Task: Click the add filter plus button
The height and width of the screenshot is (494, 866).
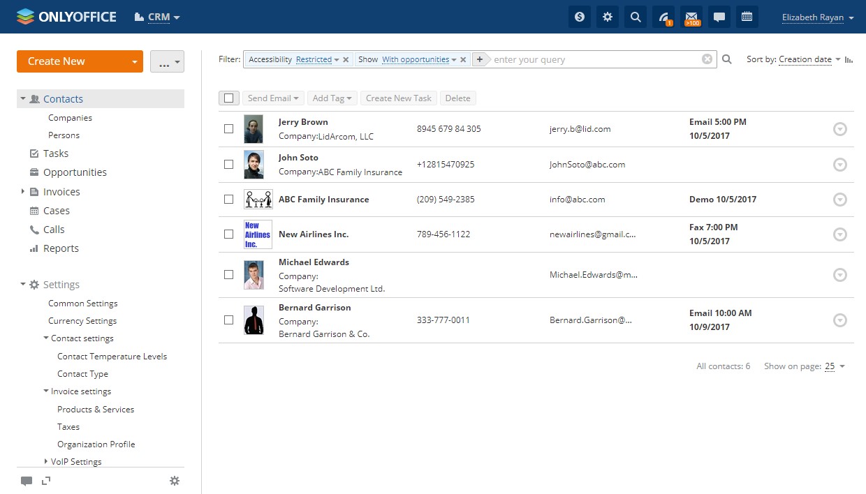Action: click(x=480, y=60)
